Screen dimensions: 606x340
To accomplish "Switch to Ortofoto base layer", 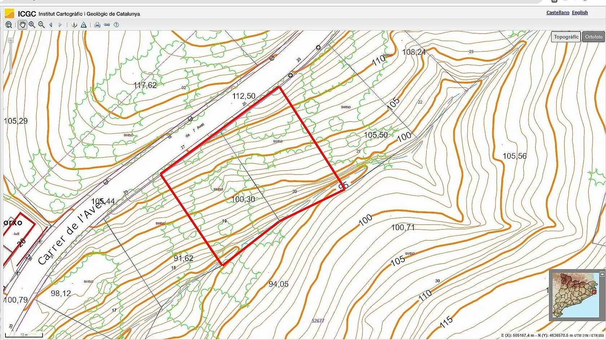I will (594, 37).
